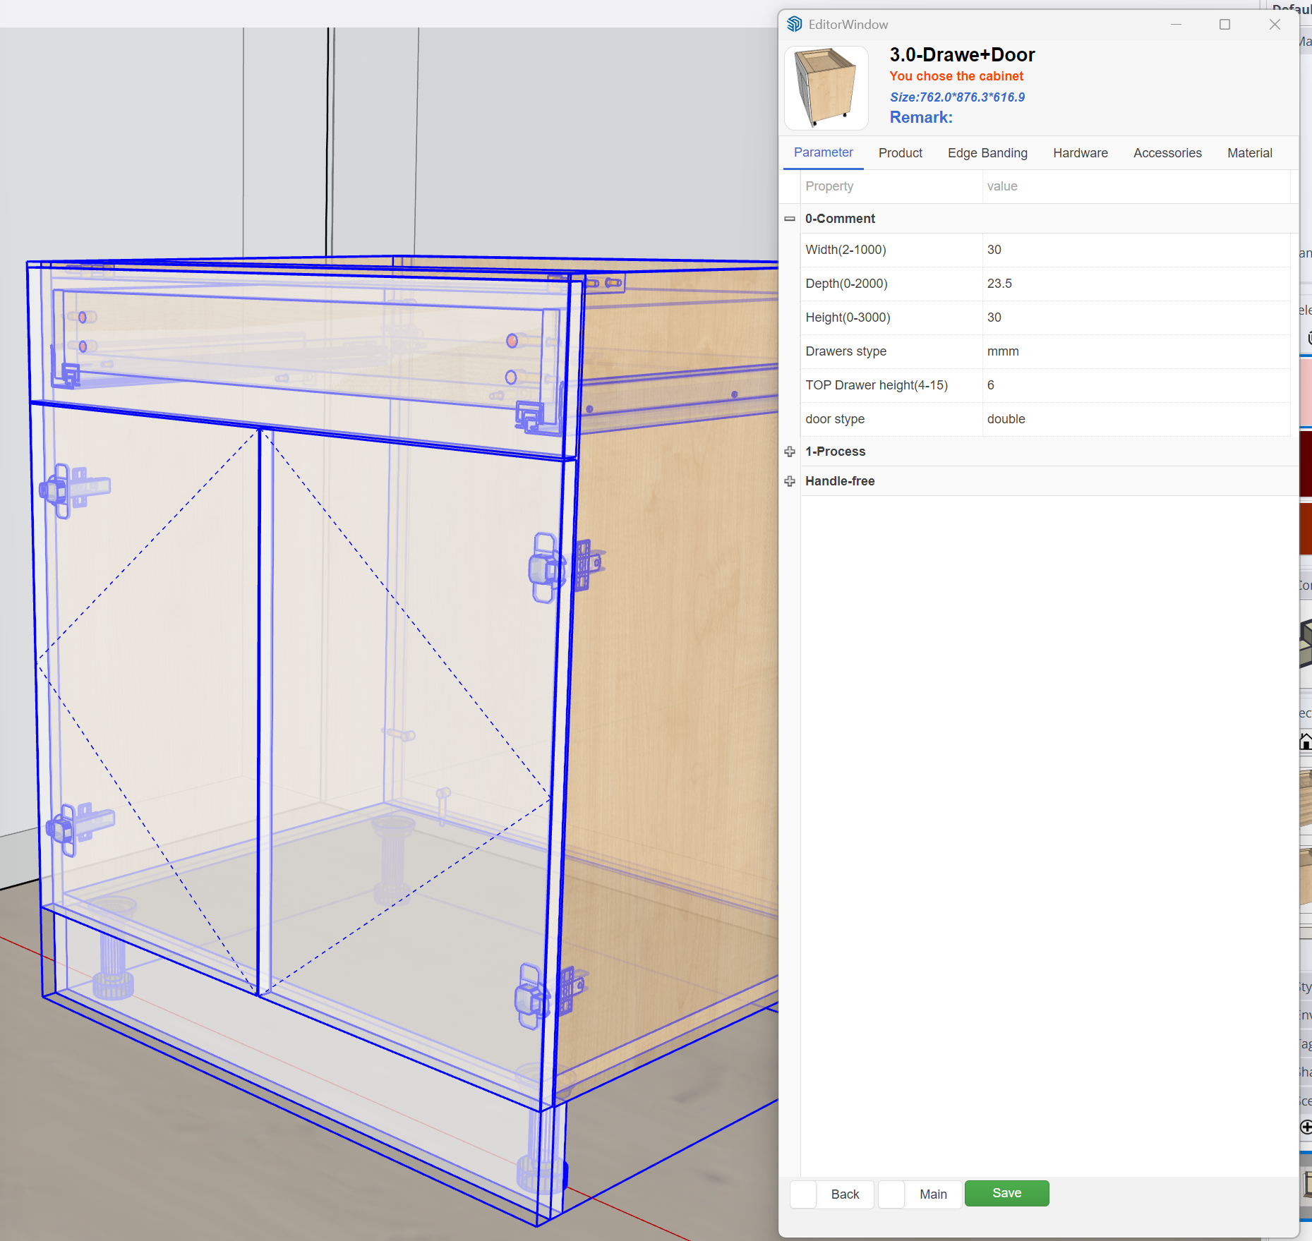Expand the 1-Process section

tap(788, 452)
